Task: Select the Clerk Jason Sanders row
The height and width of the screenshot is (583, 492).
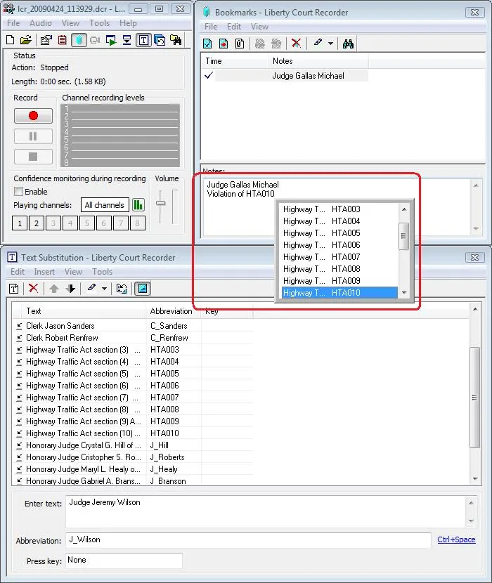Action: (x=133, y=326)
